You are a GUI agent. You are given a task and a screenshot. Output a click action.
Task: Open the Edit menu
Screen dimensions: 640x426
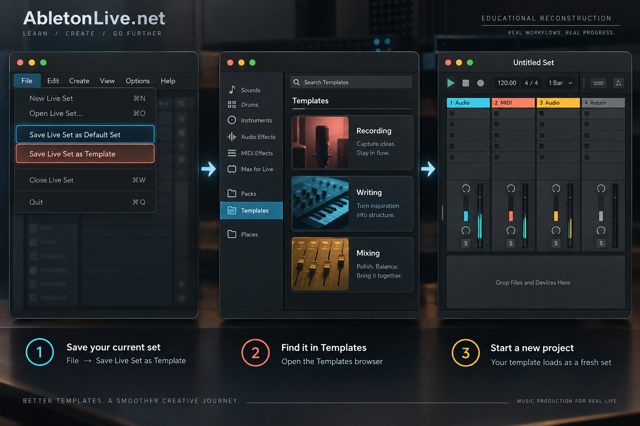(x=53, y=81)
